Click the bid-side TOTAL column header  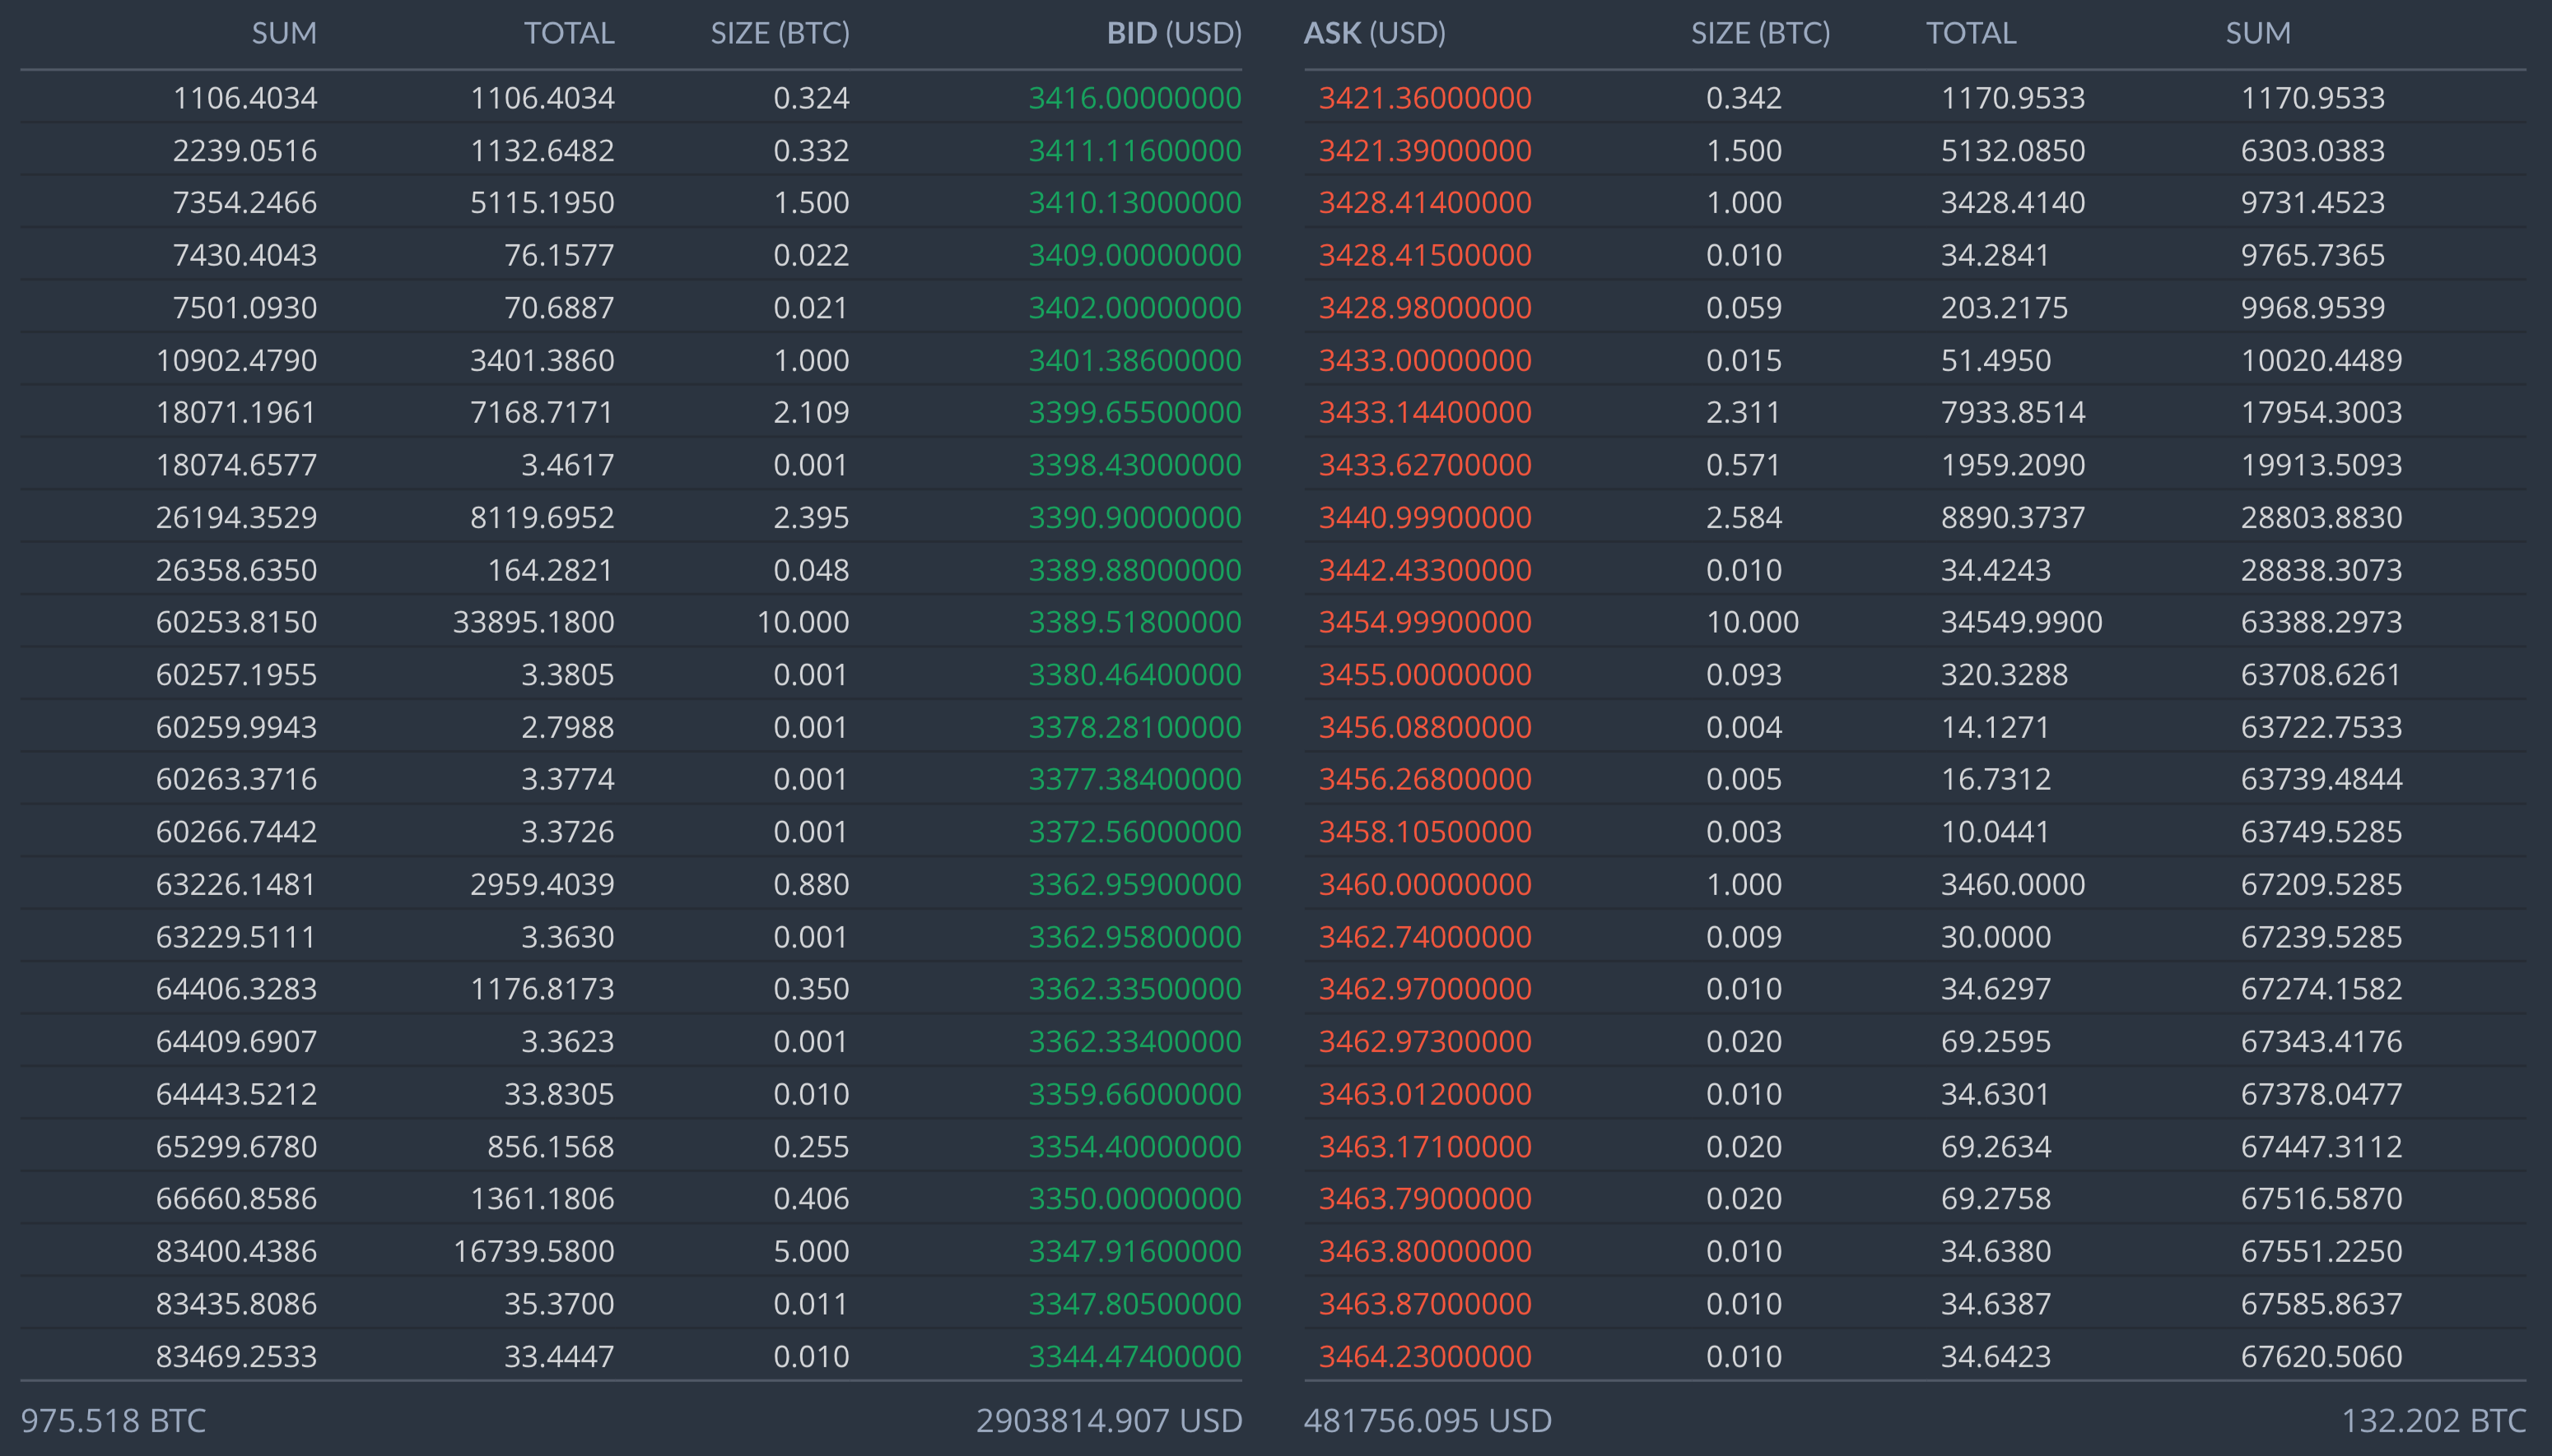[569, 33]
